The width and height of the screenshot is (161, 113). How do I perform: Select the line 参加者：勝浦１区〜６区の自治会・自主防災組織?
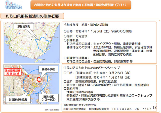point(106,85)
